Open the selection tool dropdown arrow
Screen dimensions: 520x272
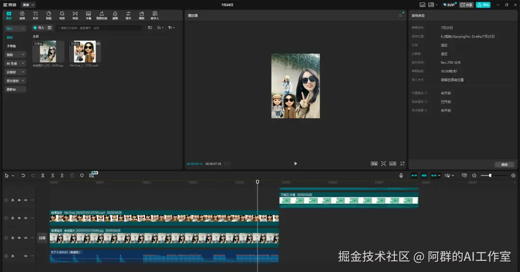[x=13, y=176]
